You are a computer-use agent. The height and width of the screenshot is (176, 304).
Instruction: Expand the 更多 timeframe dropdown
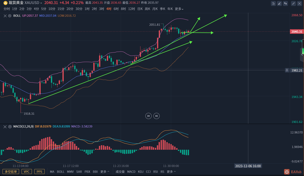click(179, 9)
